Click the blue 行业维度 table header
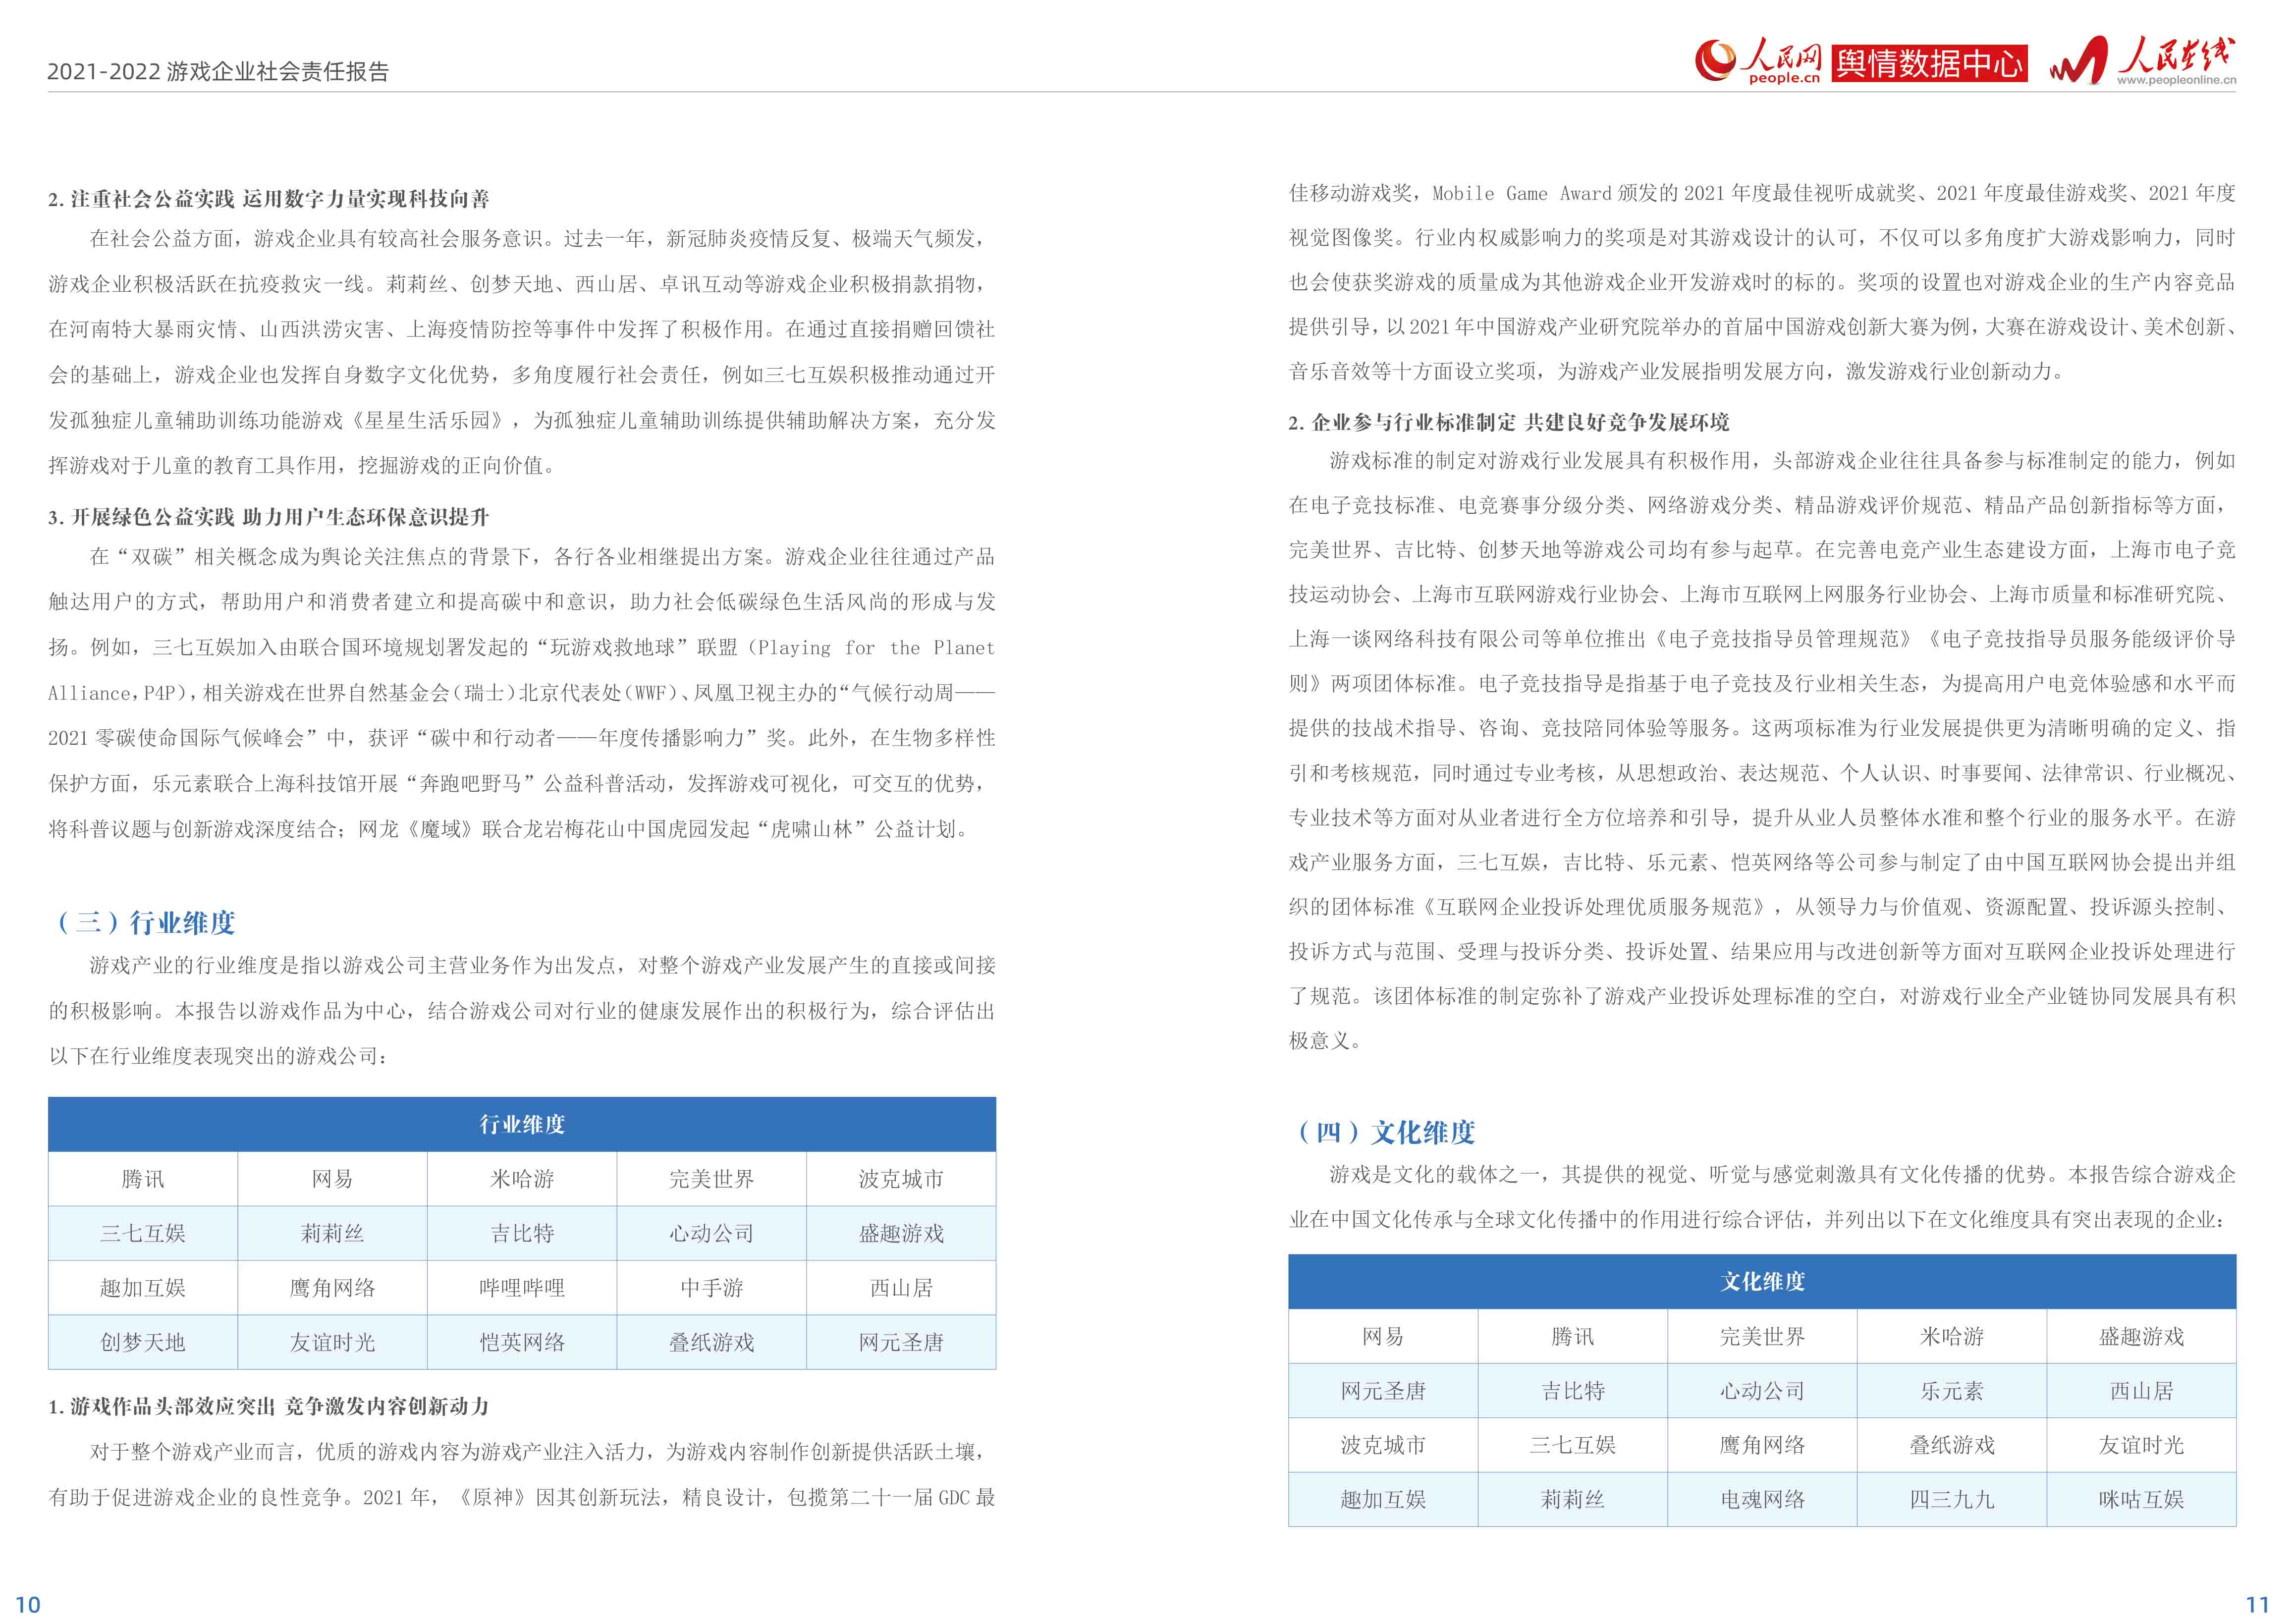Image resolution: width=2292 pixels, height=1624 pixels. pos(522,1124)
